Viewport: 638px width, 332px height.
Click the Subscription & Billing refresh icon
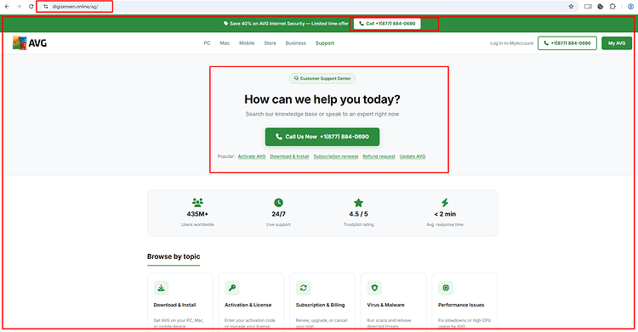(303, 288)
